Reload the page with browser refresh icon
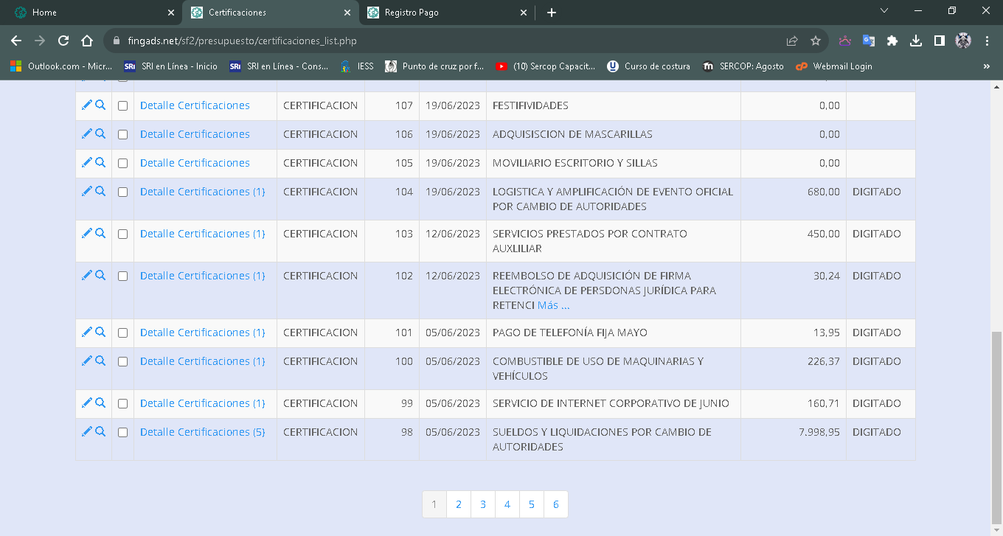The image size is (1003, 536). tap(63, 41)
